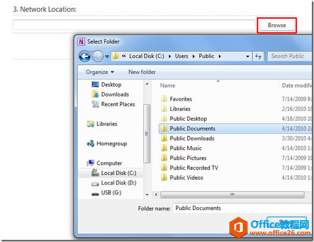Click the file list horizontal scrollbar thumb
314x242 pixels.
pyautogui.click(x=232, y=195)
